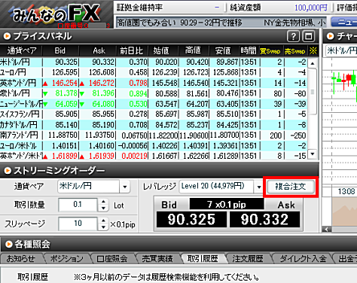
Task: Click the price panel scrollbar down arrow
Action: (x=313, y=154)
